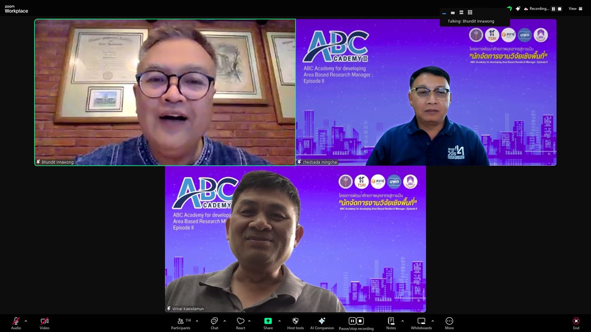Click 'Talking: Bhundit Innawong' label
591x332 pixels.
click(471, 21)
